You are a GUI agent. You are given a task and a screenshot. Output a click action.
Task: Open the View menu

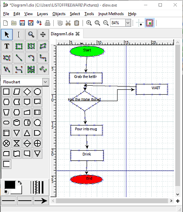click(x=28, y=14)
